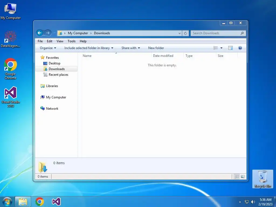Click the volume speaker tray icon
Image resolution: width=276 pixels, height=207 pixels.
pyautogui.click(x=253, y=202)
